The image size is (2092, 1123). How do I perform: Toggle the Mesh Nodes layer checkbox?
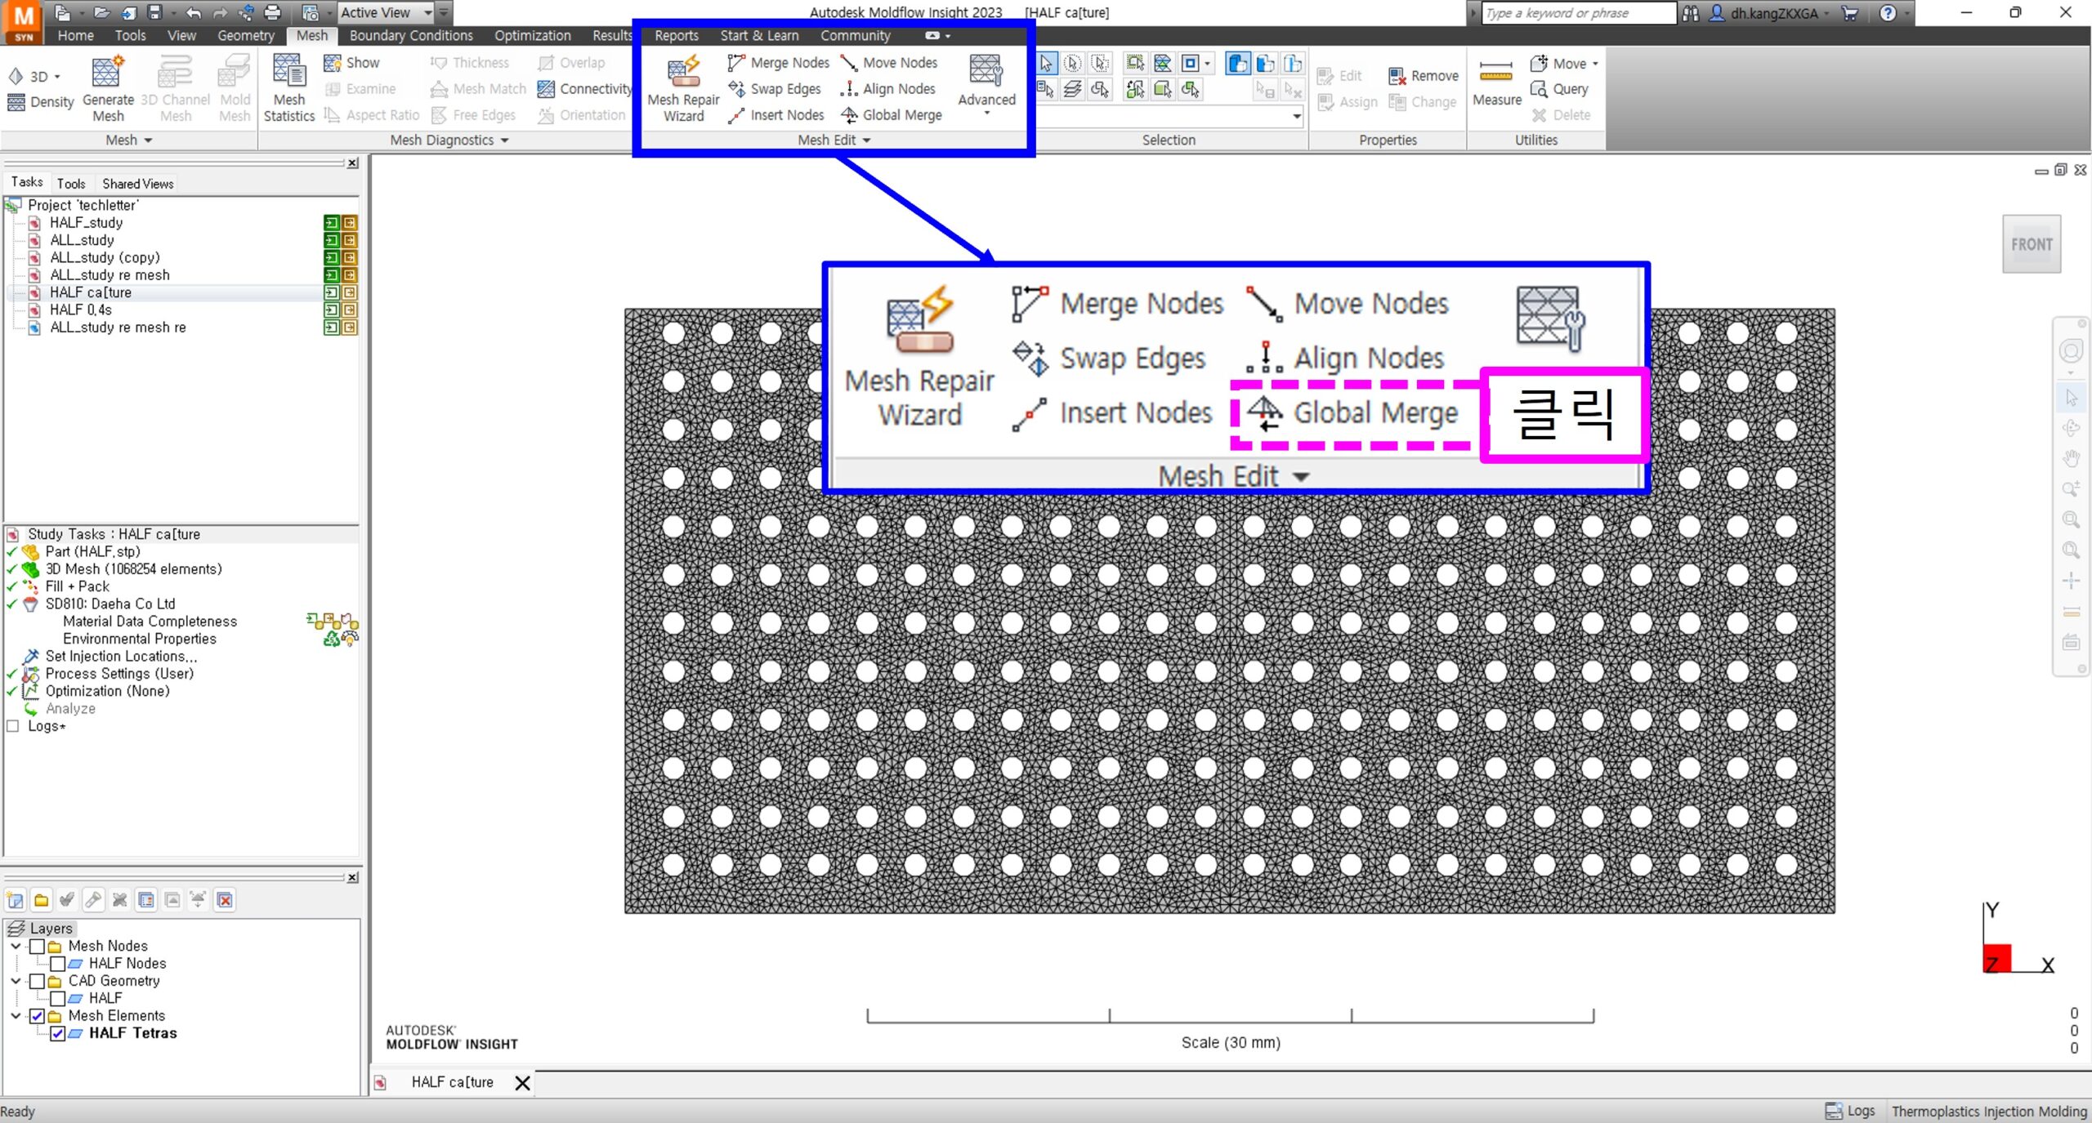pos(37,947)
